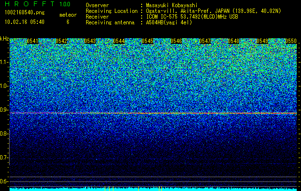
Task: Click the 0546 time marker
Action: pos(176,41)
